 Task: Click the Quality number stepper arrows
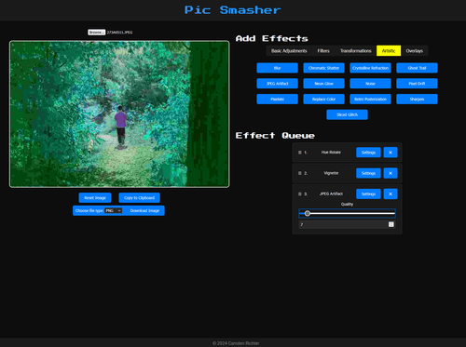391,224
